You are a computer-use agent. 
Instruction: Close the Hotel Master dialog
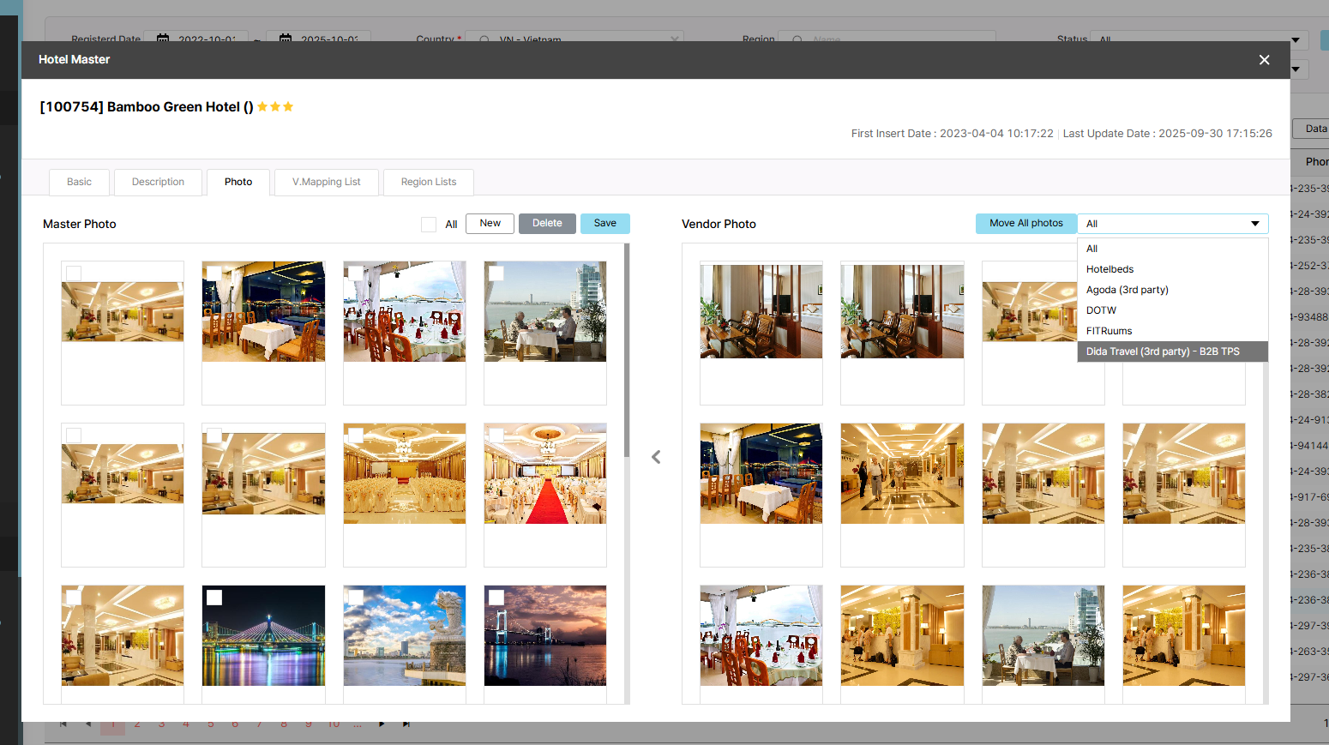tap(1264, 60)
